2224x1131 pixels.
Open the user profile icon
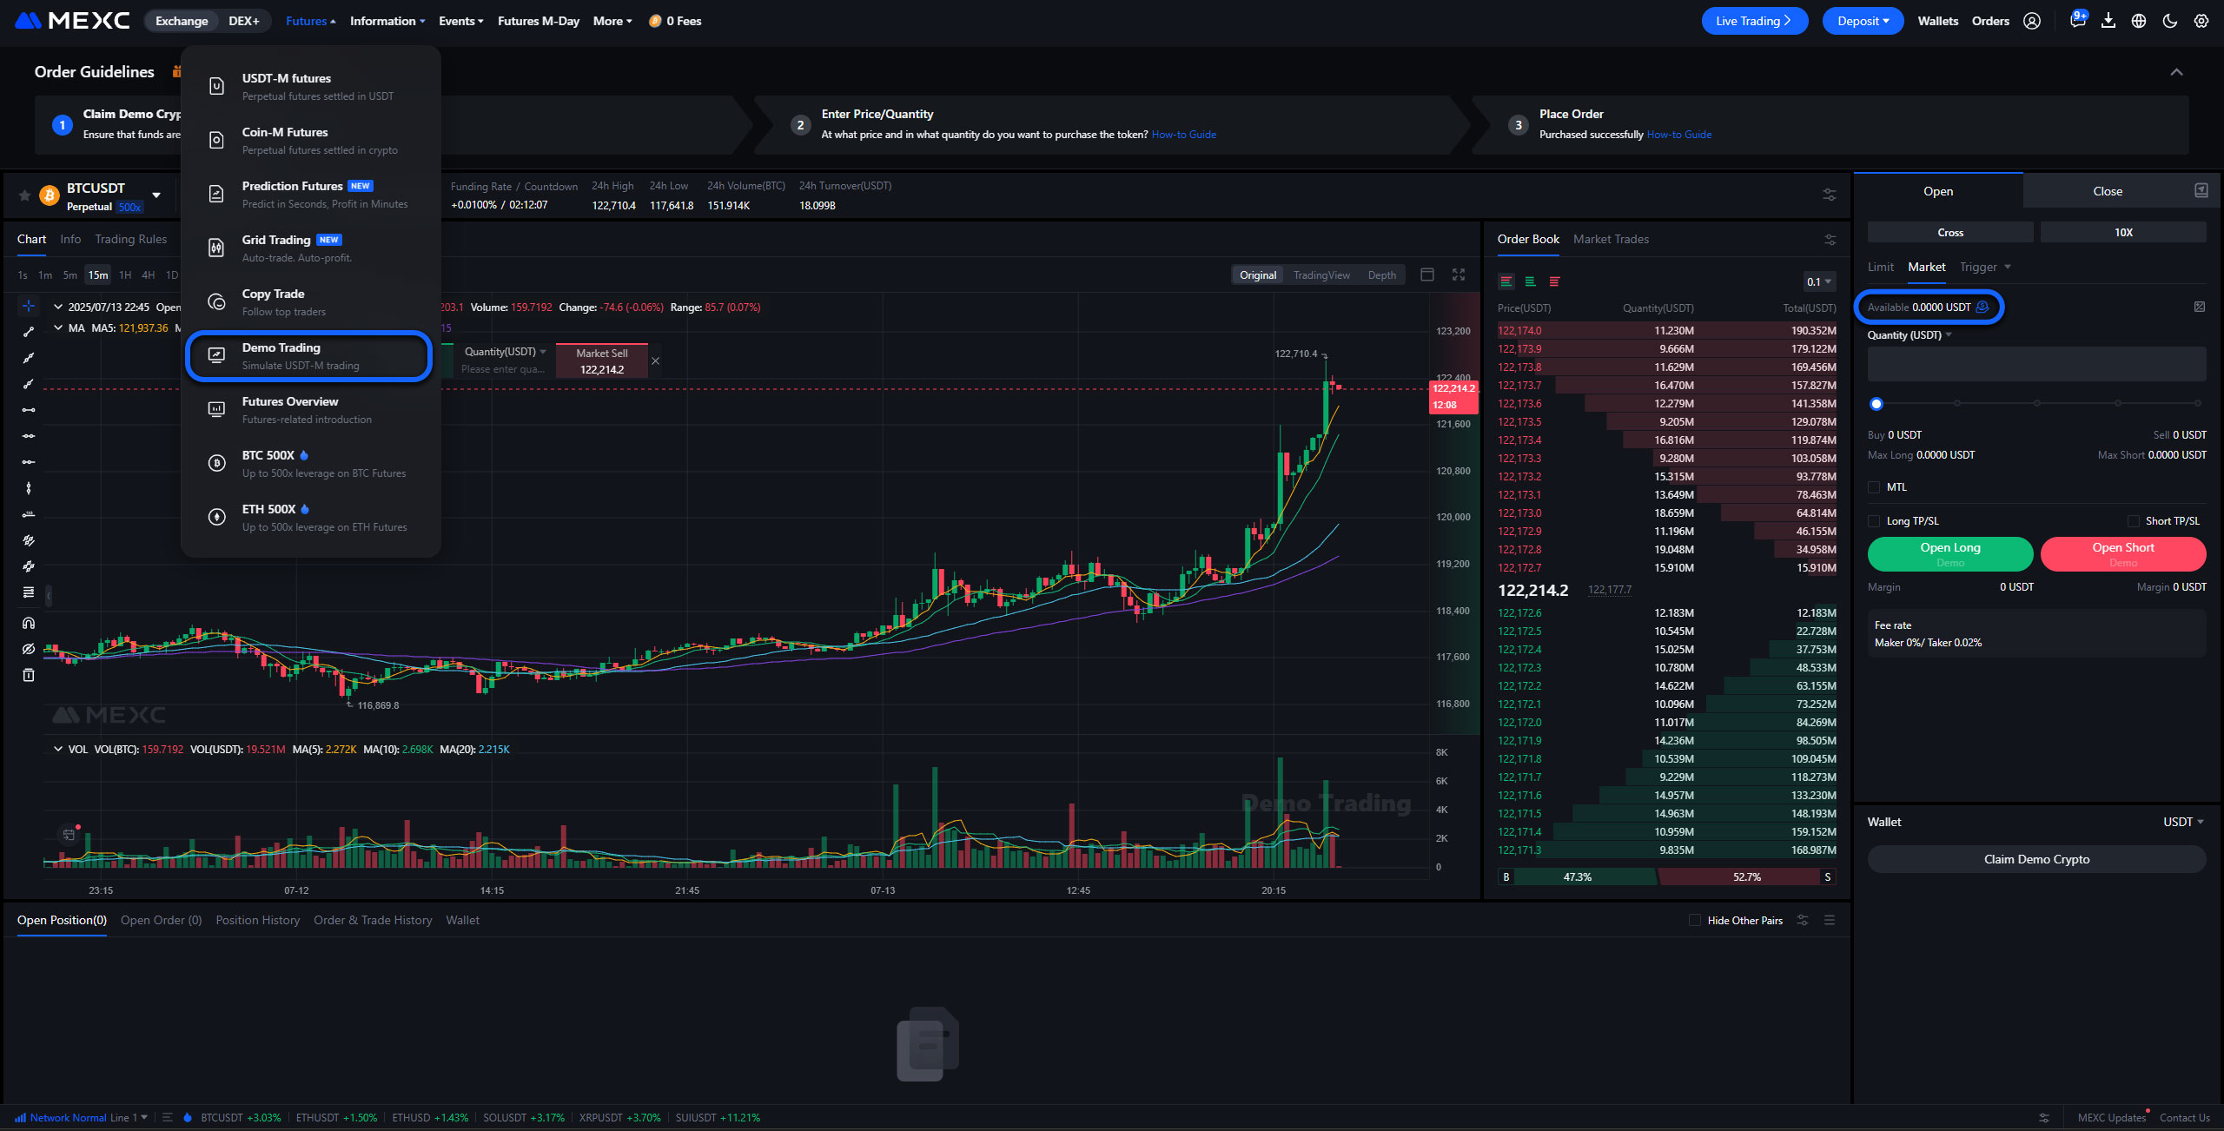coord(2032,21)
